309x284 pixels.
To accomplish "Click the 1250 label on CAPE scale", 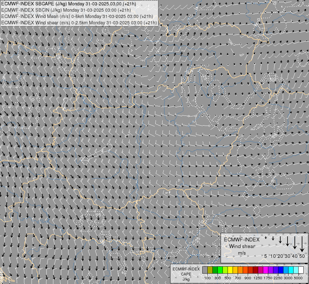I will click(x=258, y=278).
